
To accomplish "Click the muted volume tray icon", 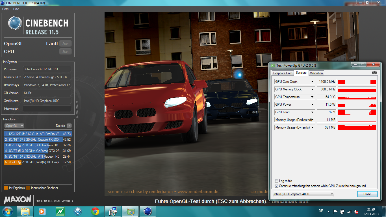I will [356, 211].
